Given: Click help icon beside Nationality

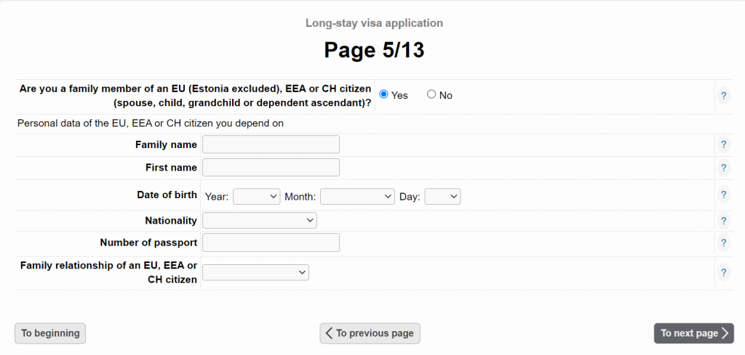Looking at the screenshot, I should (723, 221).
